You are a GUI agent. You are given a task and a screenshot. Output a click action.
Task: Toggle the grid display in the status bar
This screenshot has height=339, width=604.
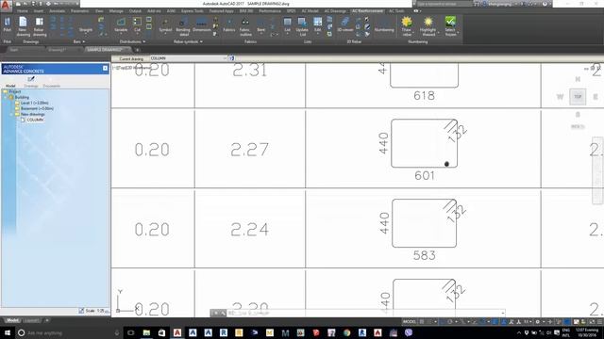(422, 322)
